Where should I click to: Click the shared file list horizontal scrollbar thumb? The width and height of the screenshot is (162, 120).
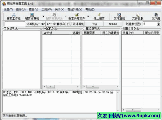click(x=133, y=110)
